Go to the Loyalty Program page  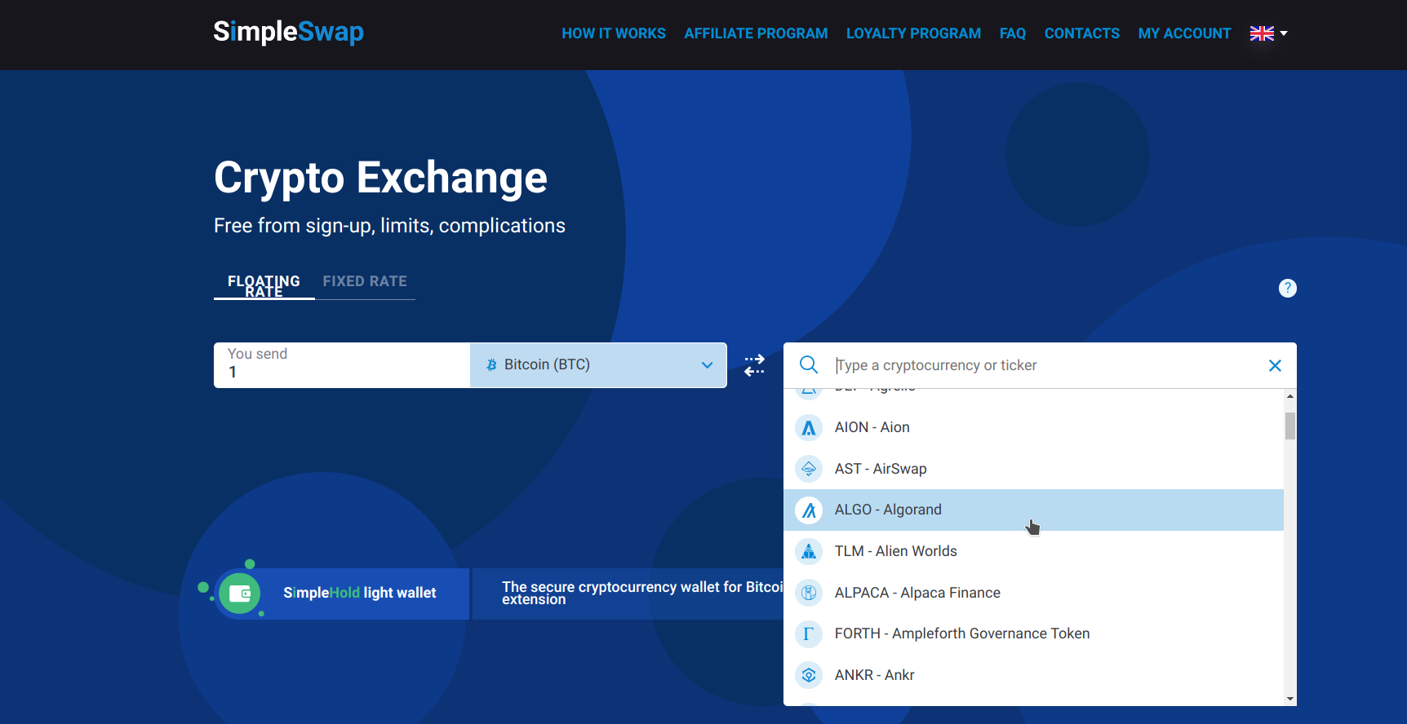click(913, 33)
